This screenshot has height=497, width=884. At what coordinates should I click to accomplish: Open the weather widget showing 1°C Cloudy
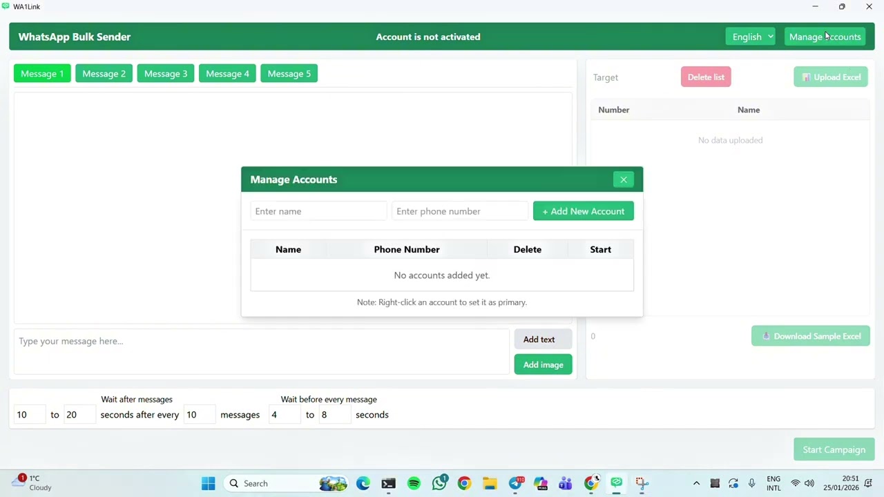(x=32, y=483)
